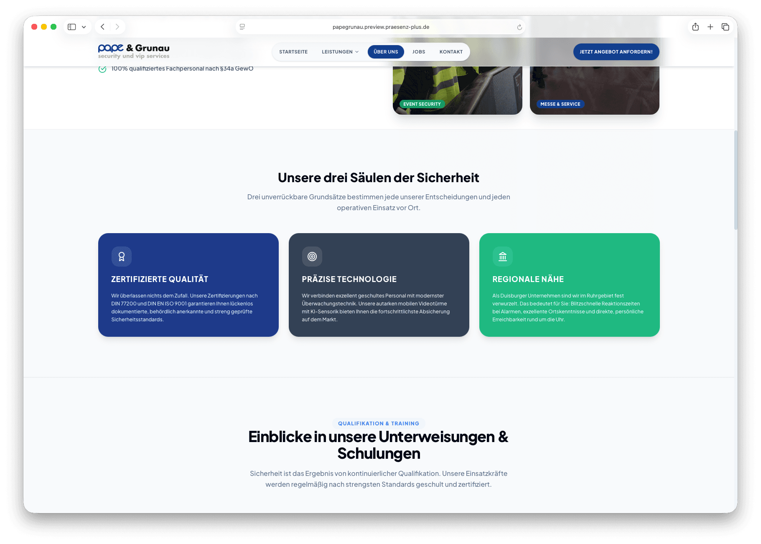Click the award ribbon icon in Zertifizierte Qualität

pos(122,257)
